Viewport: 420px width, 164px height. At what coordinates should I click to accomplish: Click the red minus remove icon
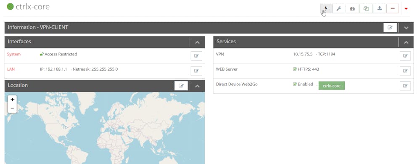[x=393, y=8]
